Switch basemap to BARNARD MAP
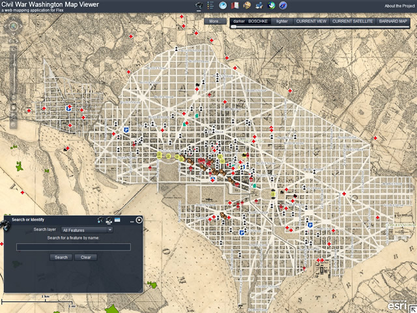 click(x=393, y=22)
